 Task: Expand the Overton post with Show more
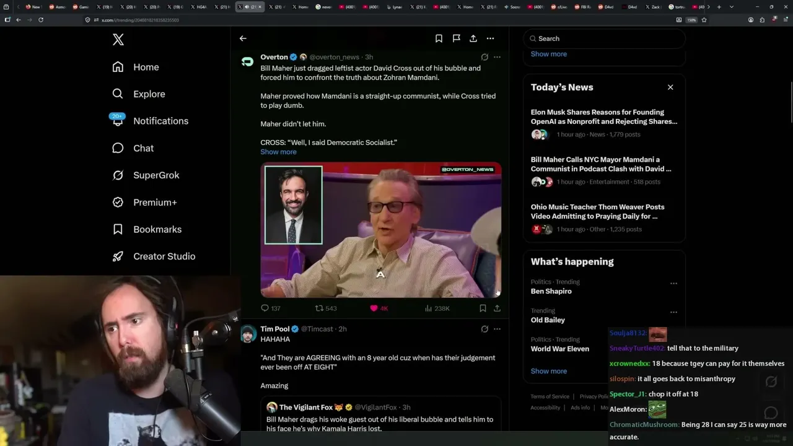[278, 152]
